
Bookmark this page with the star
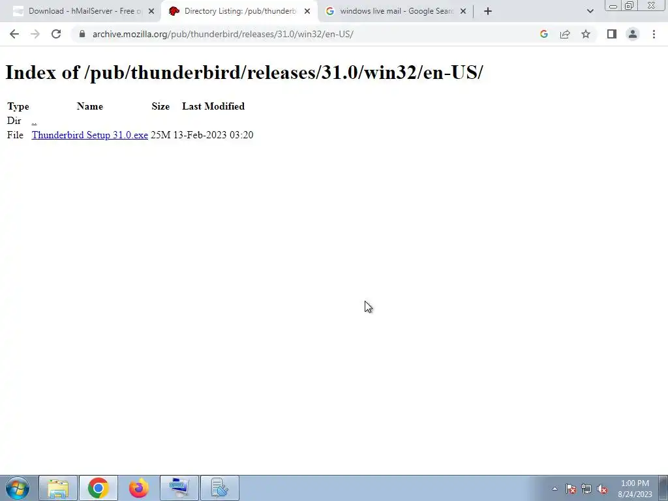point(586,34)
